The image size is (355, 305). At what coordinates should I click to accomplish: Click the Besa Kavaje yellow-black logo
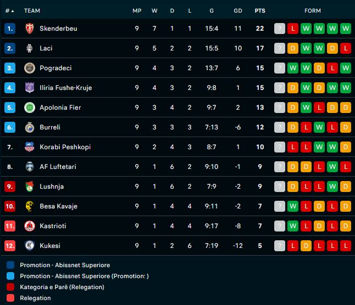30,206
